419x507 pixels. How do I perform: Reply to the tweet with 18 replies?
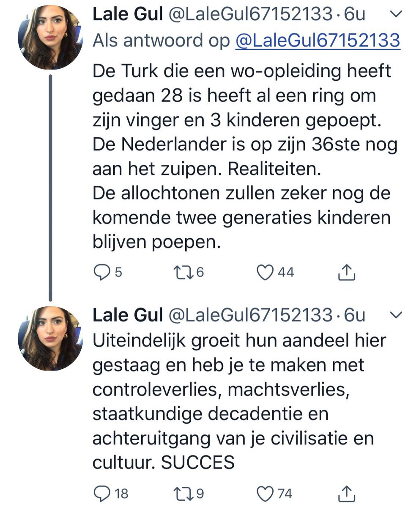(101, 493)
